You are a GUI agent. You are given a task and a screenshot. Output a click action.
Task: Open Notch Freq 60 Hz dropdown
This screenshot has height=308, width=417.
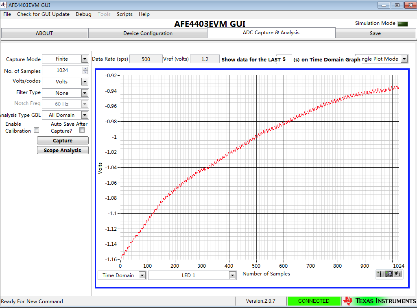(x=85, y=104)
